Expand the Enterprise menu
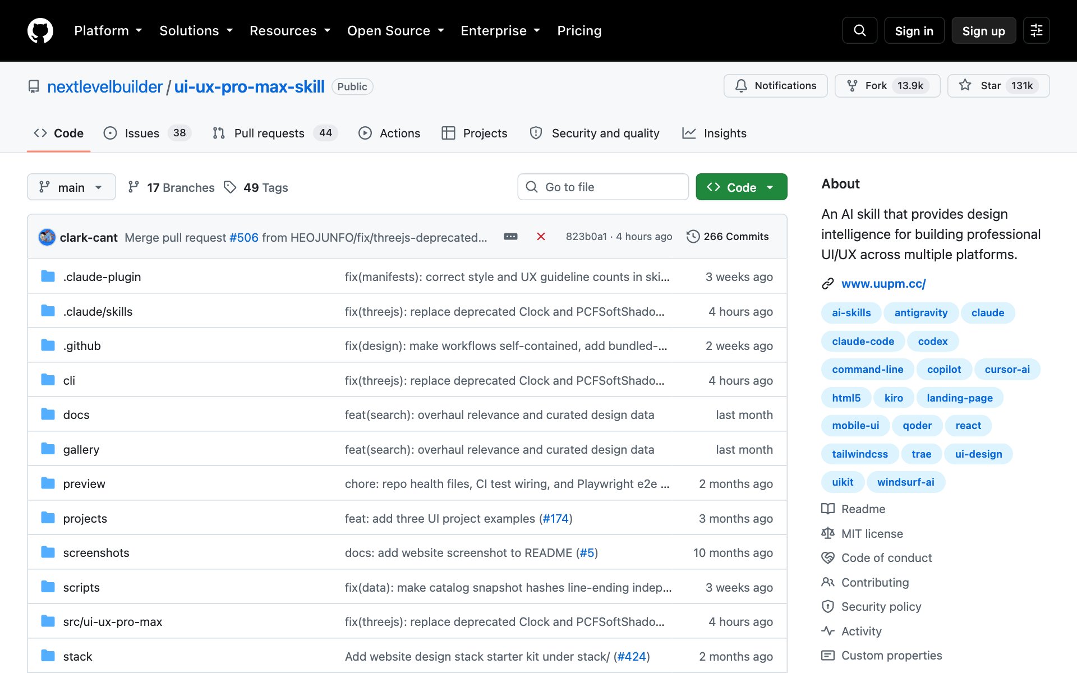1077x673 pixels. 501,31
